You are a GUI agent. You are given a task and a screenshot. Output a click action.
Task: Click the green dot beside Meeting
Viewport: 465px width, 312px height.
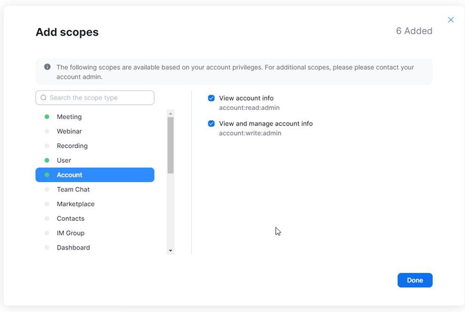point(47,117)
